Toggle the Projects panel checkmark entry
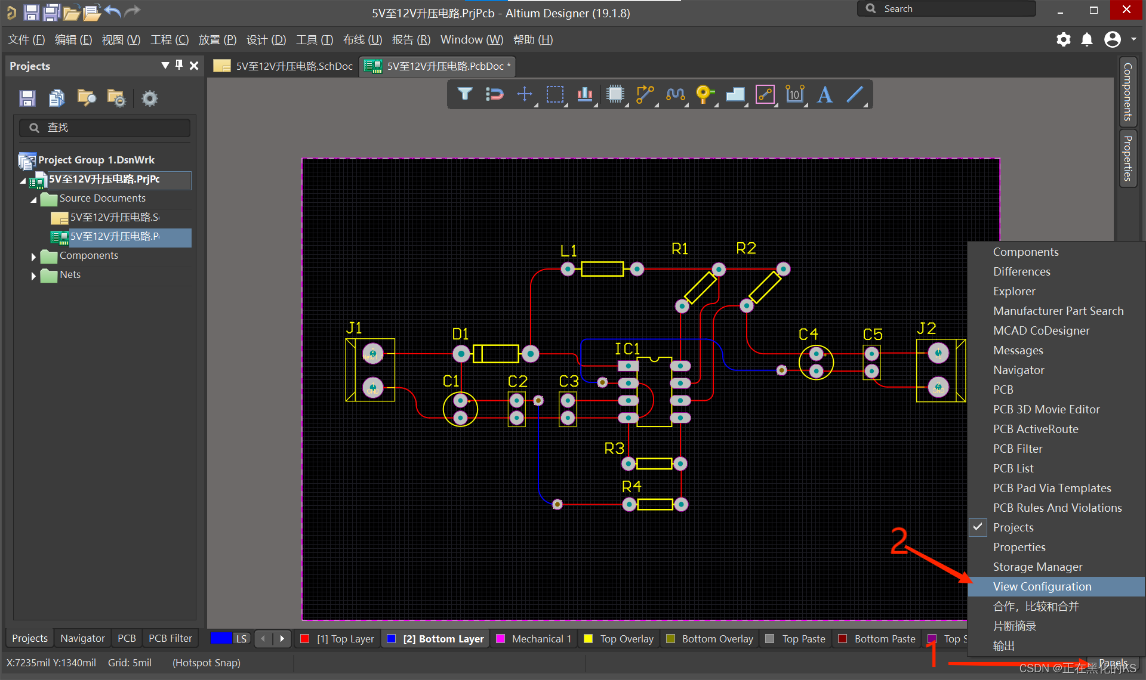The height and width of the screenshot is (680, 1146). pos(1013,527)
